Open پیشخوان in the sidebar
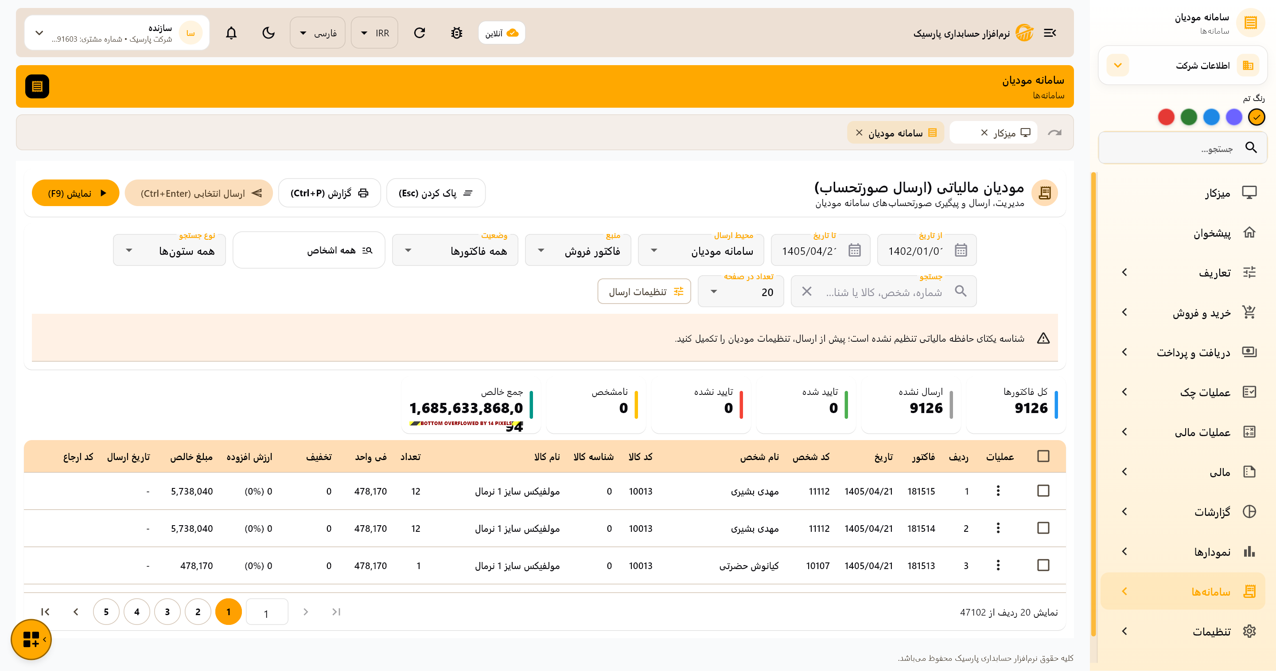The image size is (1276, 671). 1183,232
